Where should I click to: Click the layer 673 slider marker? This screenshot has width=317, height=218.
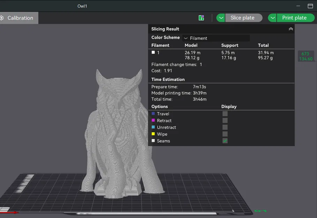[306, 56]
